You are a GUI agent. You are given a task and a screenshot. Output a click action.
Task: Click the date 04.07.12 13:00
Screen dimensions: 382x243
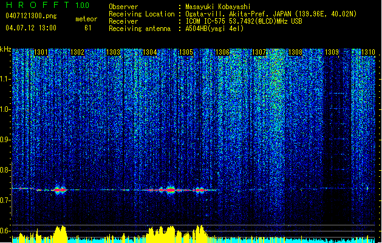point(31,28)
